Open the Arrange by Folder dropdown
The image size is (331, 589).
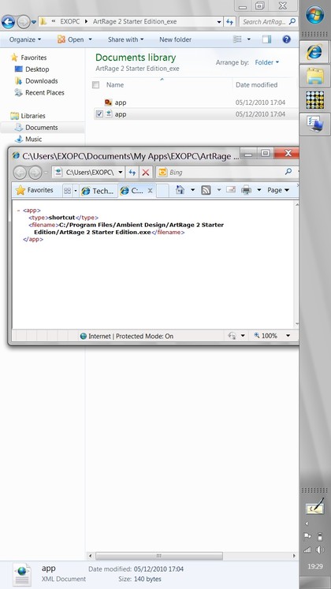click(267, 62)
